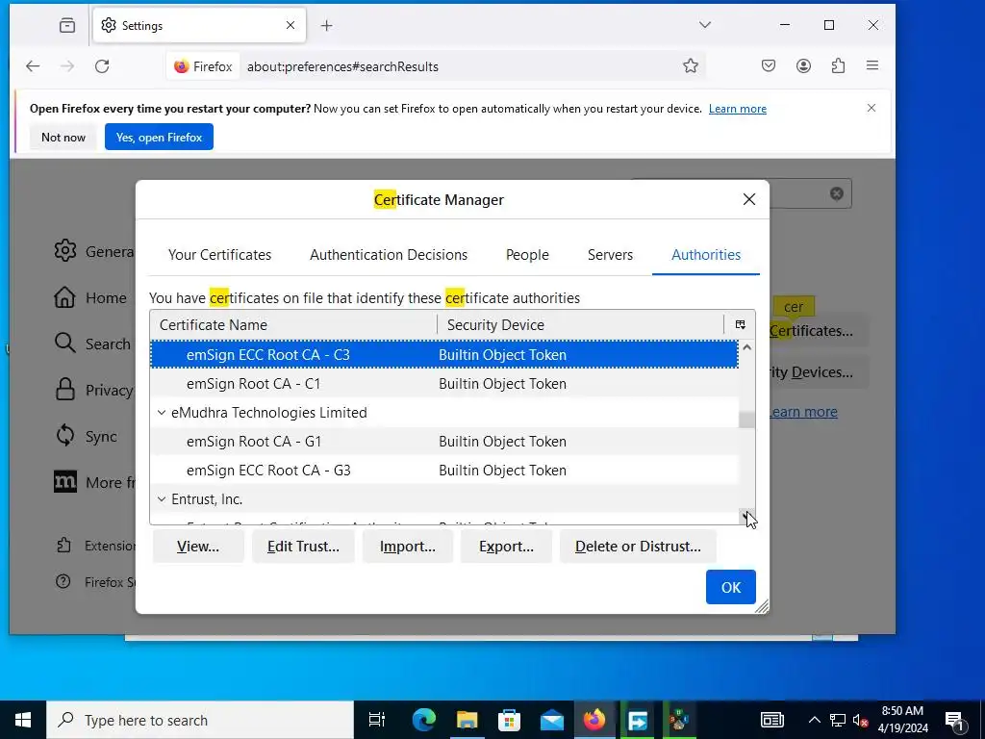Select emSign Root CA - C1 row
This screenshot has height=739, width=985.
click(x=444, y=383)
